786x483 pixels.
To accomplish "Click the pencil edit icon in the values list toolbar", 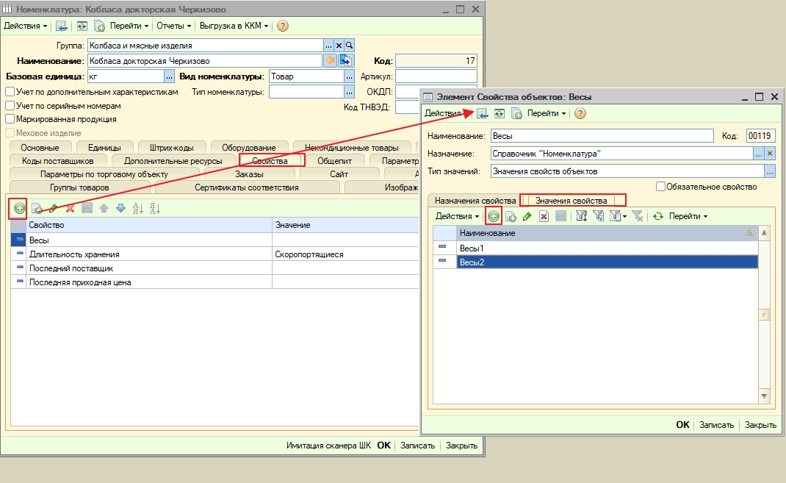I will click(x=527, y=217).
